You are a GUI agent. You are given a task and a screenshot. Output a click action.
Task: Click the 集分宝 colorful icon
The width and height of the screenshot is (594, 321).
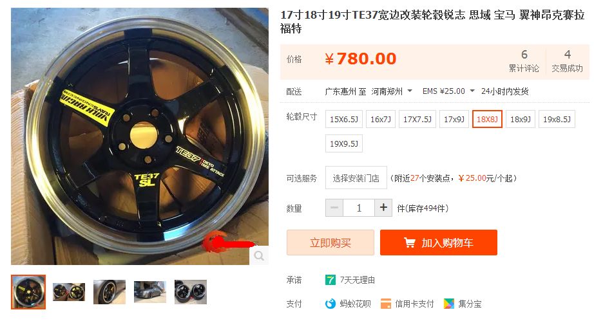(x=449, y=304)
